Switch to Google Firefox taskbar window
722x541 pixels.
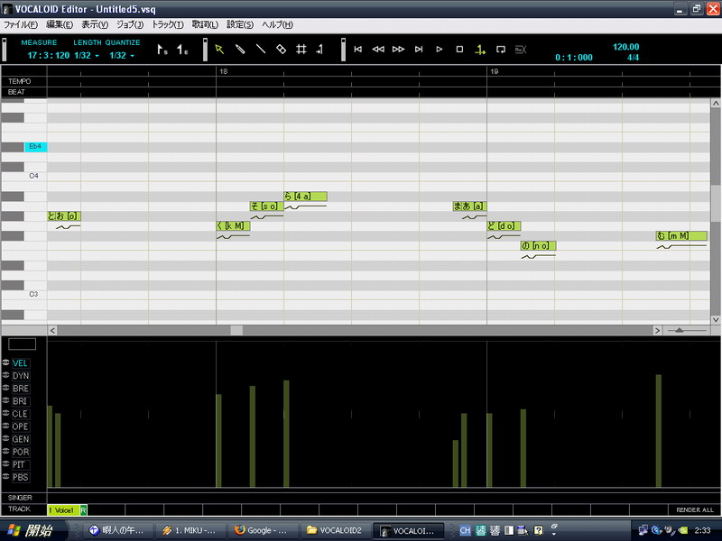tap(263, 530)
